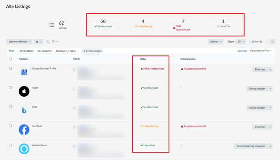Screen dimensions: 280x160
Task: Click the 62 Listings total count
Action: pos(63,25)
